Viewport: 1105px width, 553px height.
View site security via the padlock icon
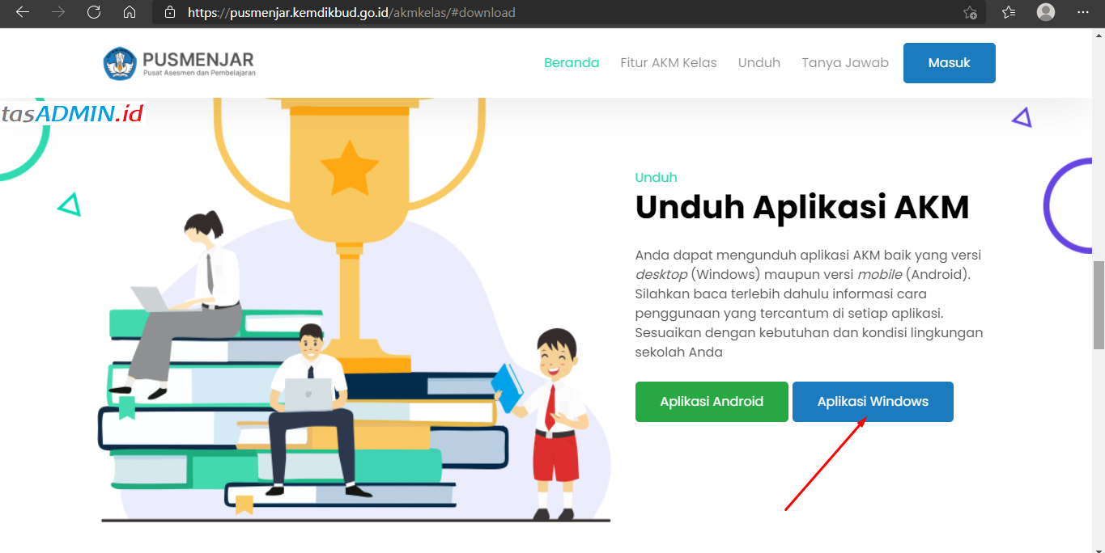pyautogui.click(x=169, y=12)
